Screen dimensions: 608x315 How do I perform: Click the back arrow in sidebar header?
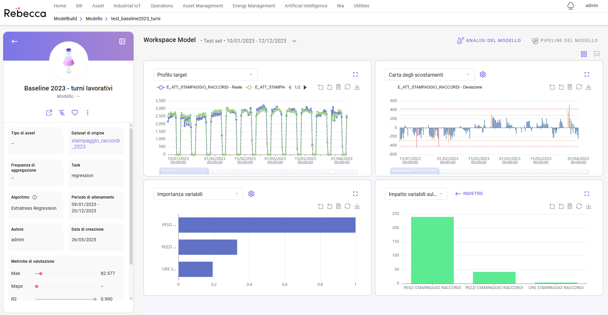click(14, 41)
